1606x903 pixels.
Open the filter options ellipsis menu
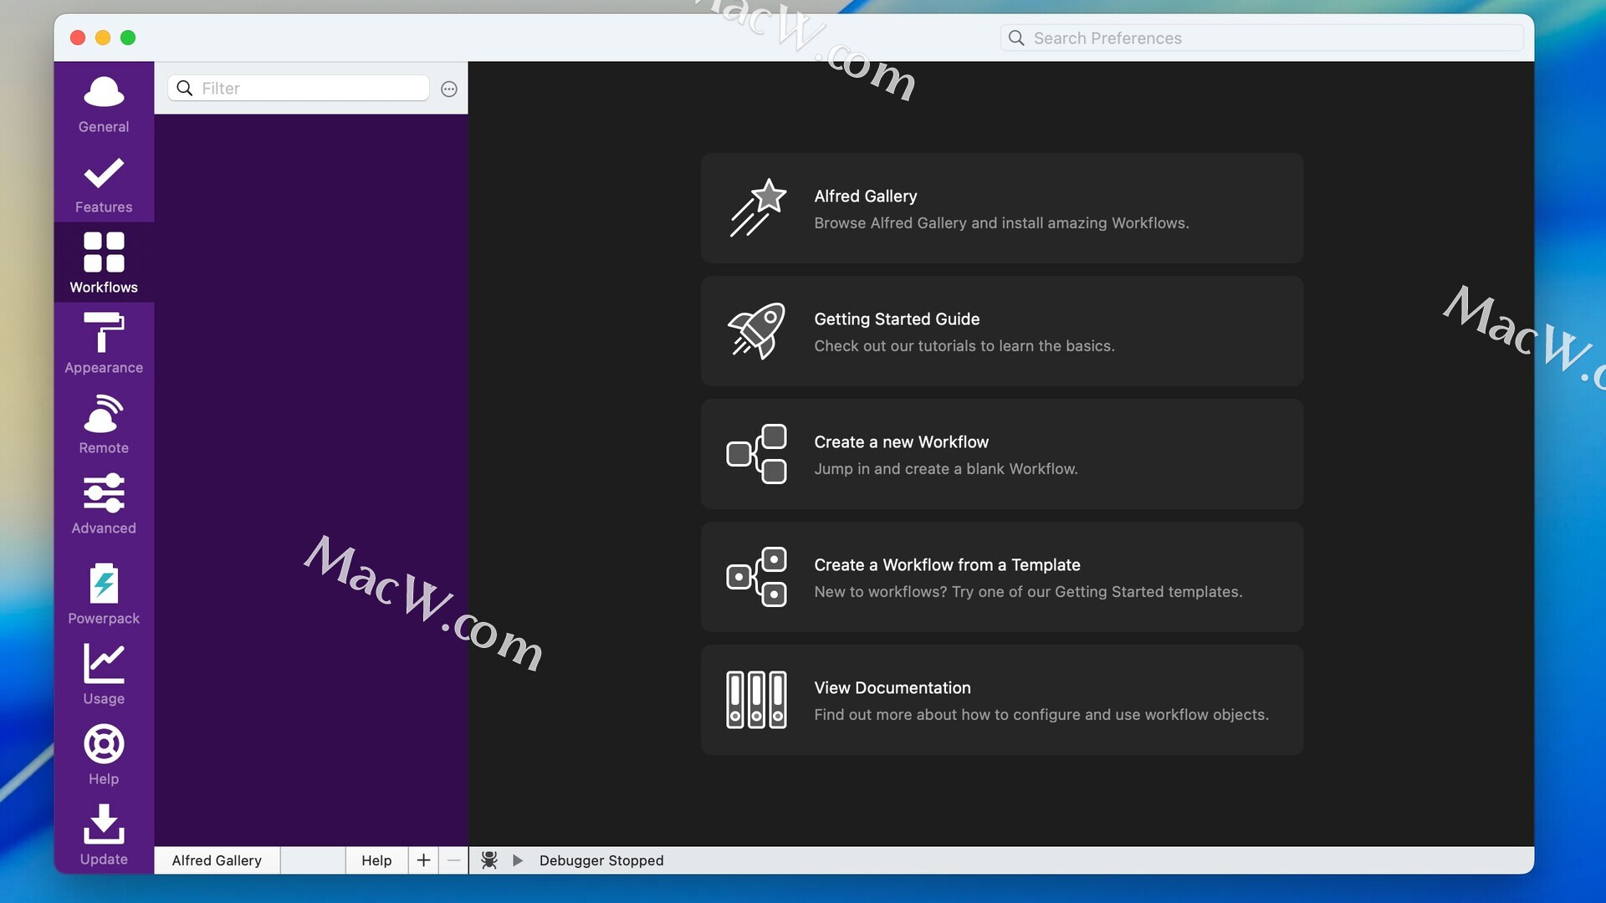pos(449,89)
